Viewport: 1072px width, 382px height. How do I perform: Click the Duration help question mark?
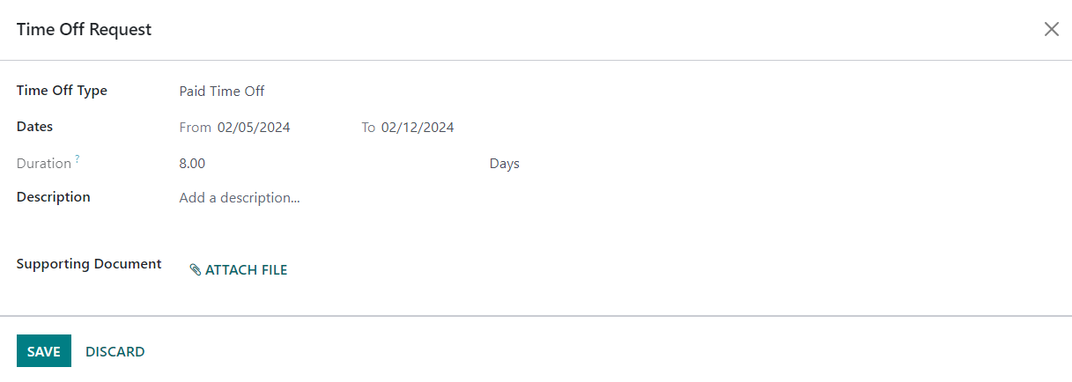(77, 158)
